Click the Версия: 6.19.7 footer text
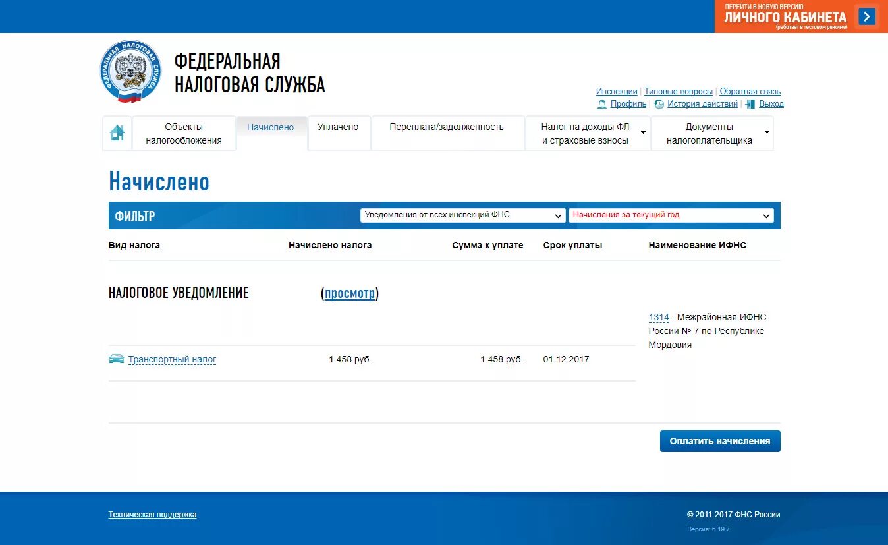Viewport: 888px width, 545px height. (708, 529)
